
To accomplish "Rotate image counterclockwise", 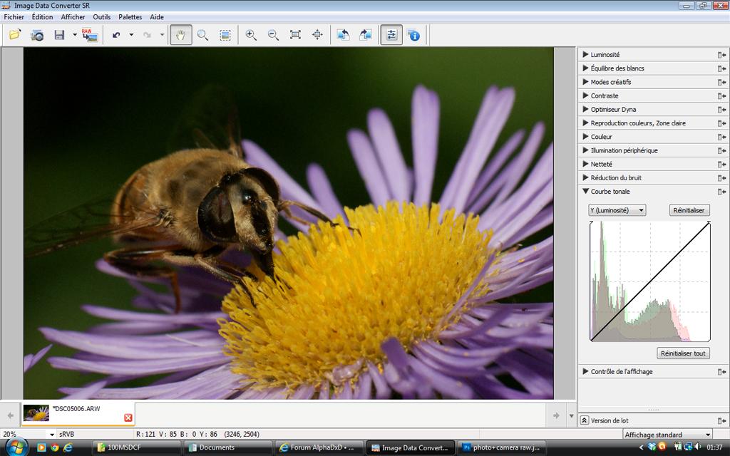I will pyautogui.click(x=343, y=35).
